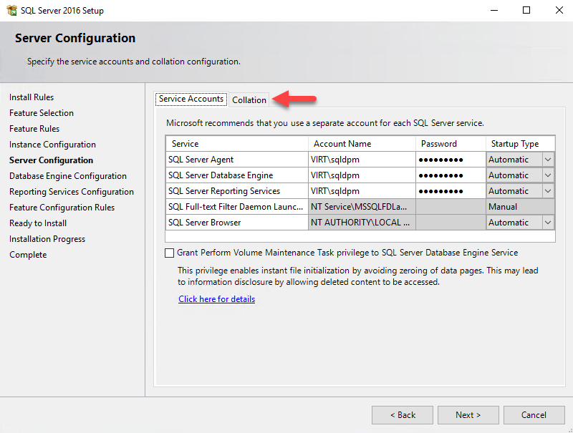The width and height of the screenshot is (573, 433).
Task: Click Account Name field for SQL Server Agent
Action: [x=362, y=160]
